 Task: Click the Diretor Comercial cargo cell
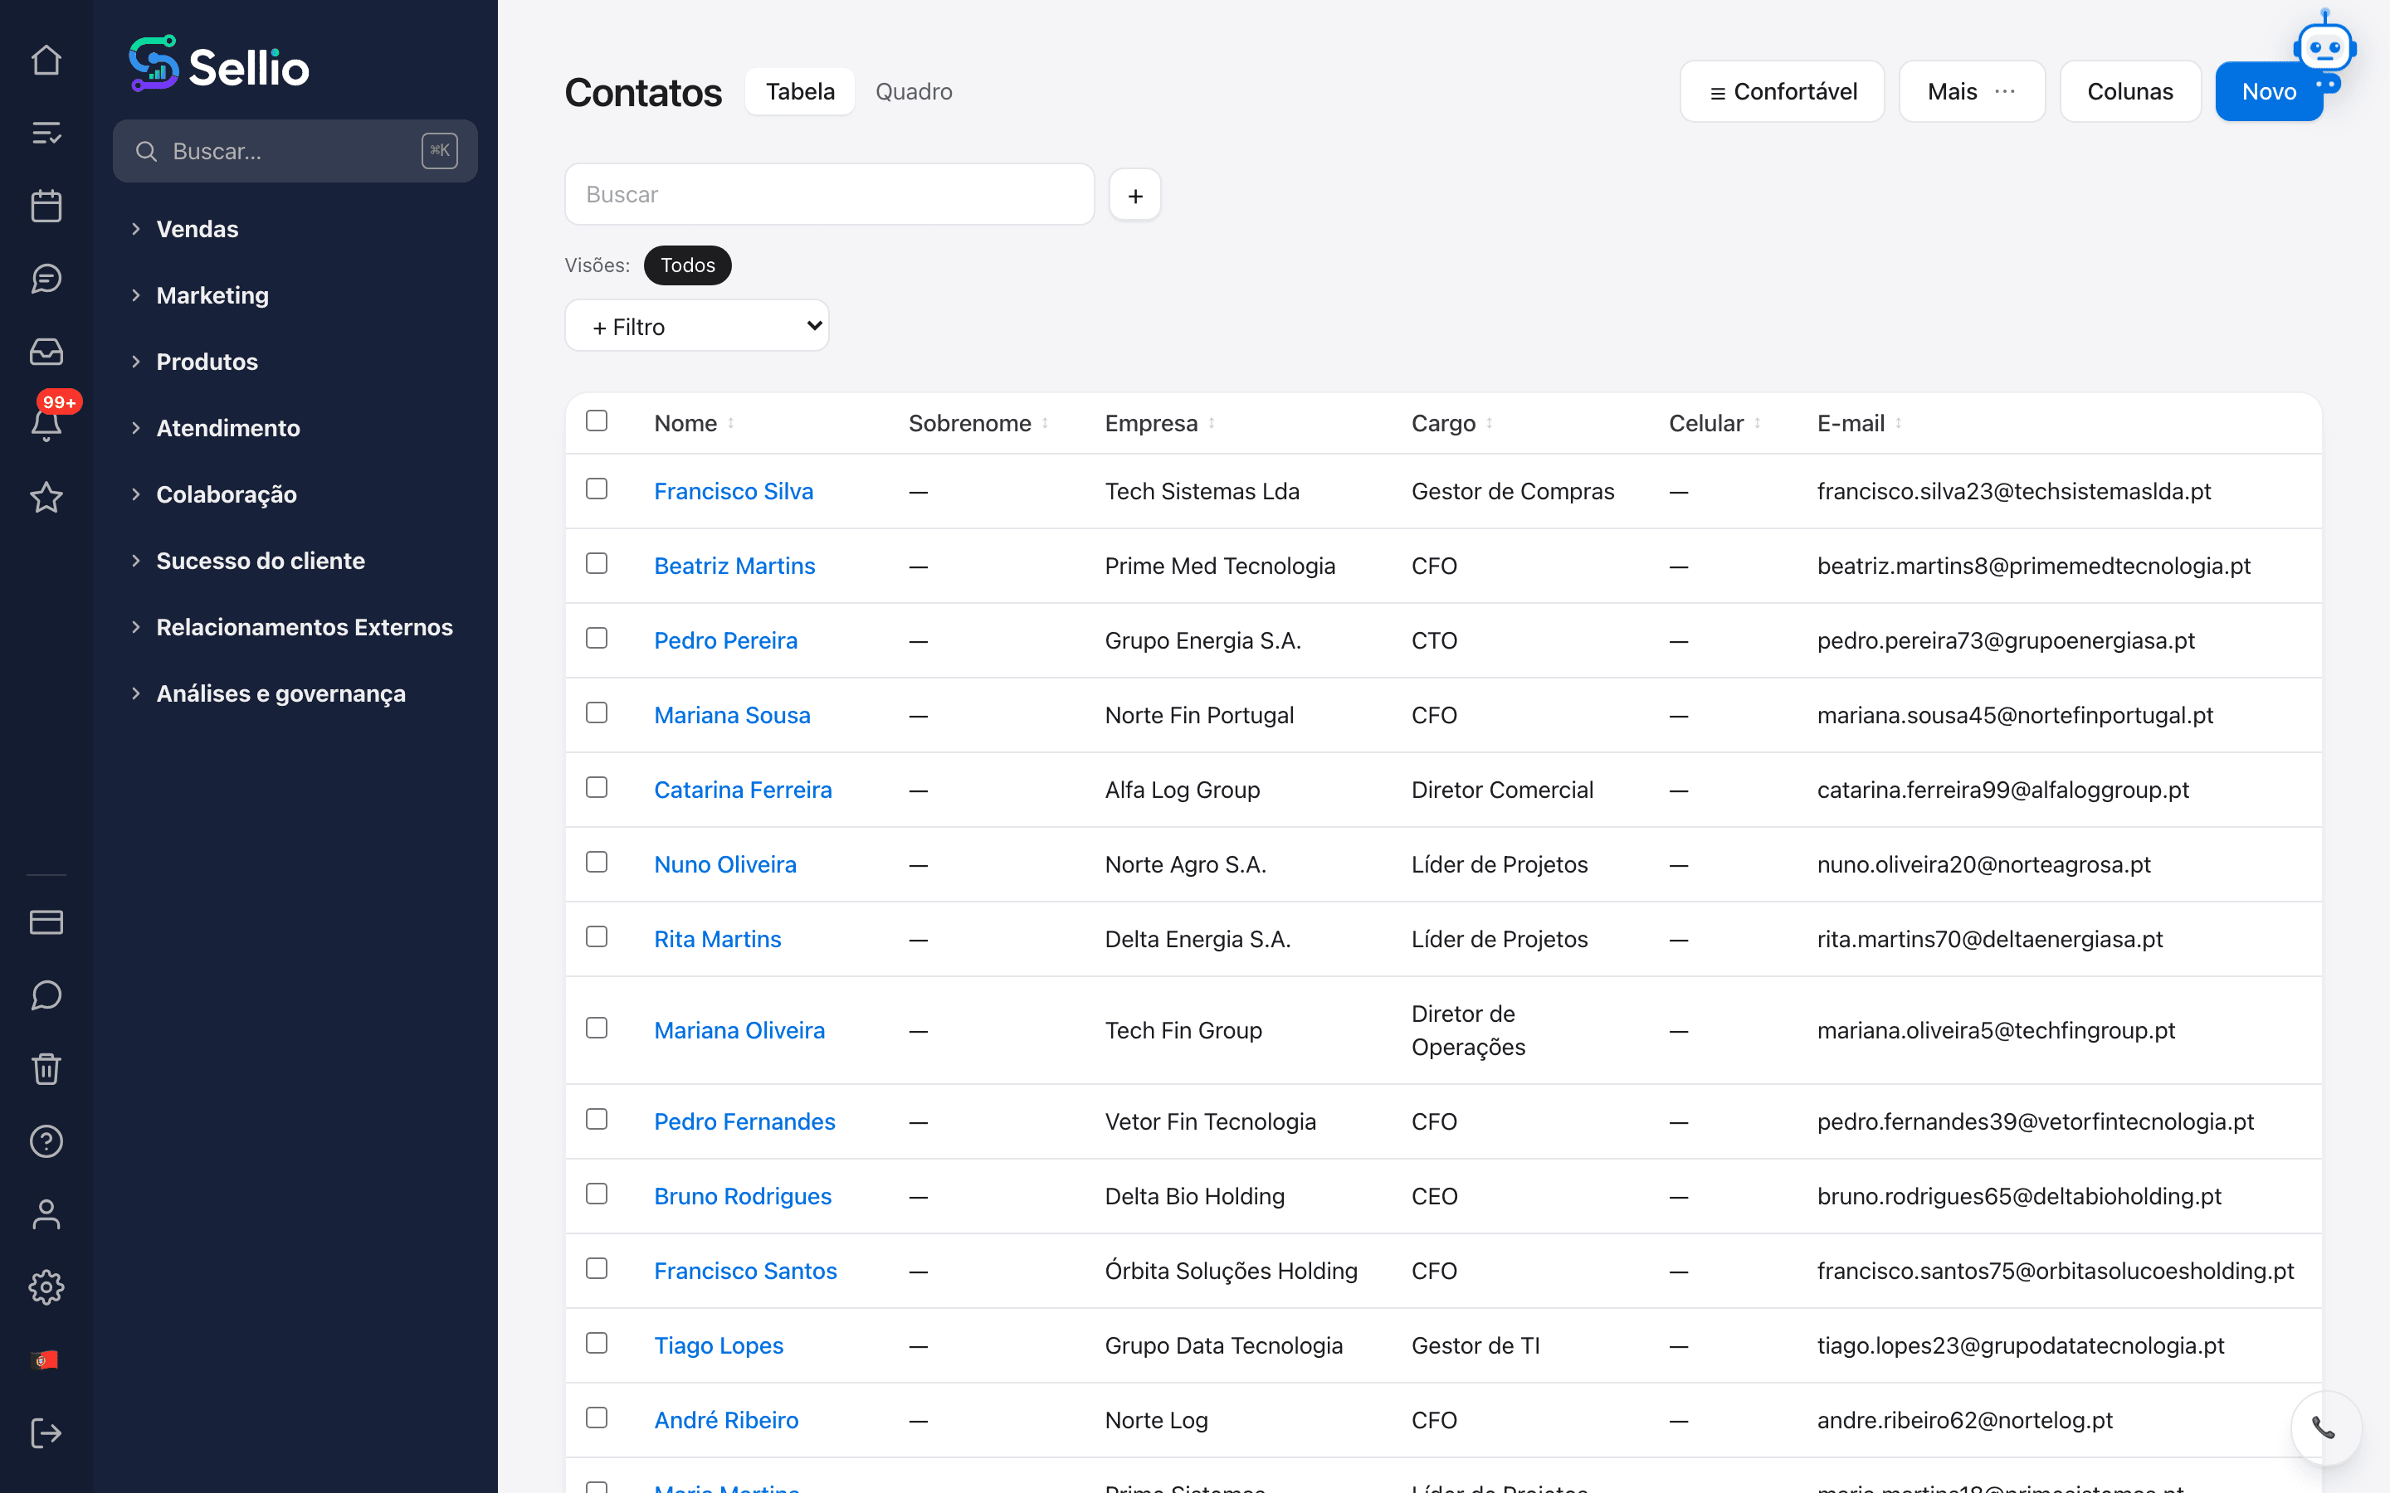(1502, 790)
